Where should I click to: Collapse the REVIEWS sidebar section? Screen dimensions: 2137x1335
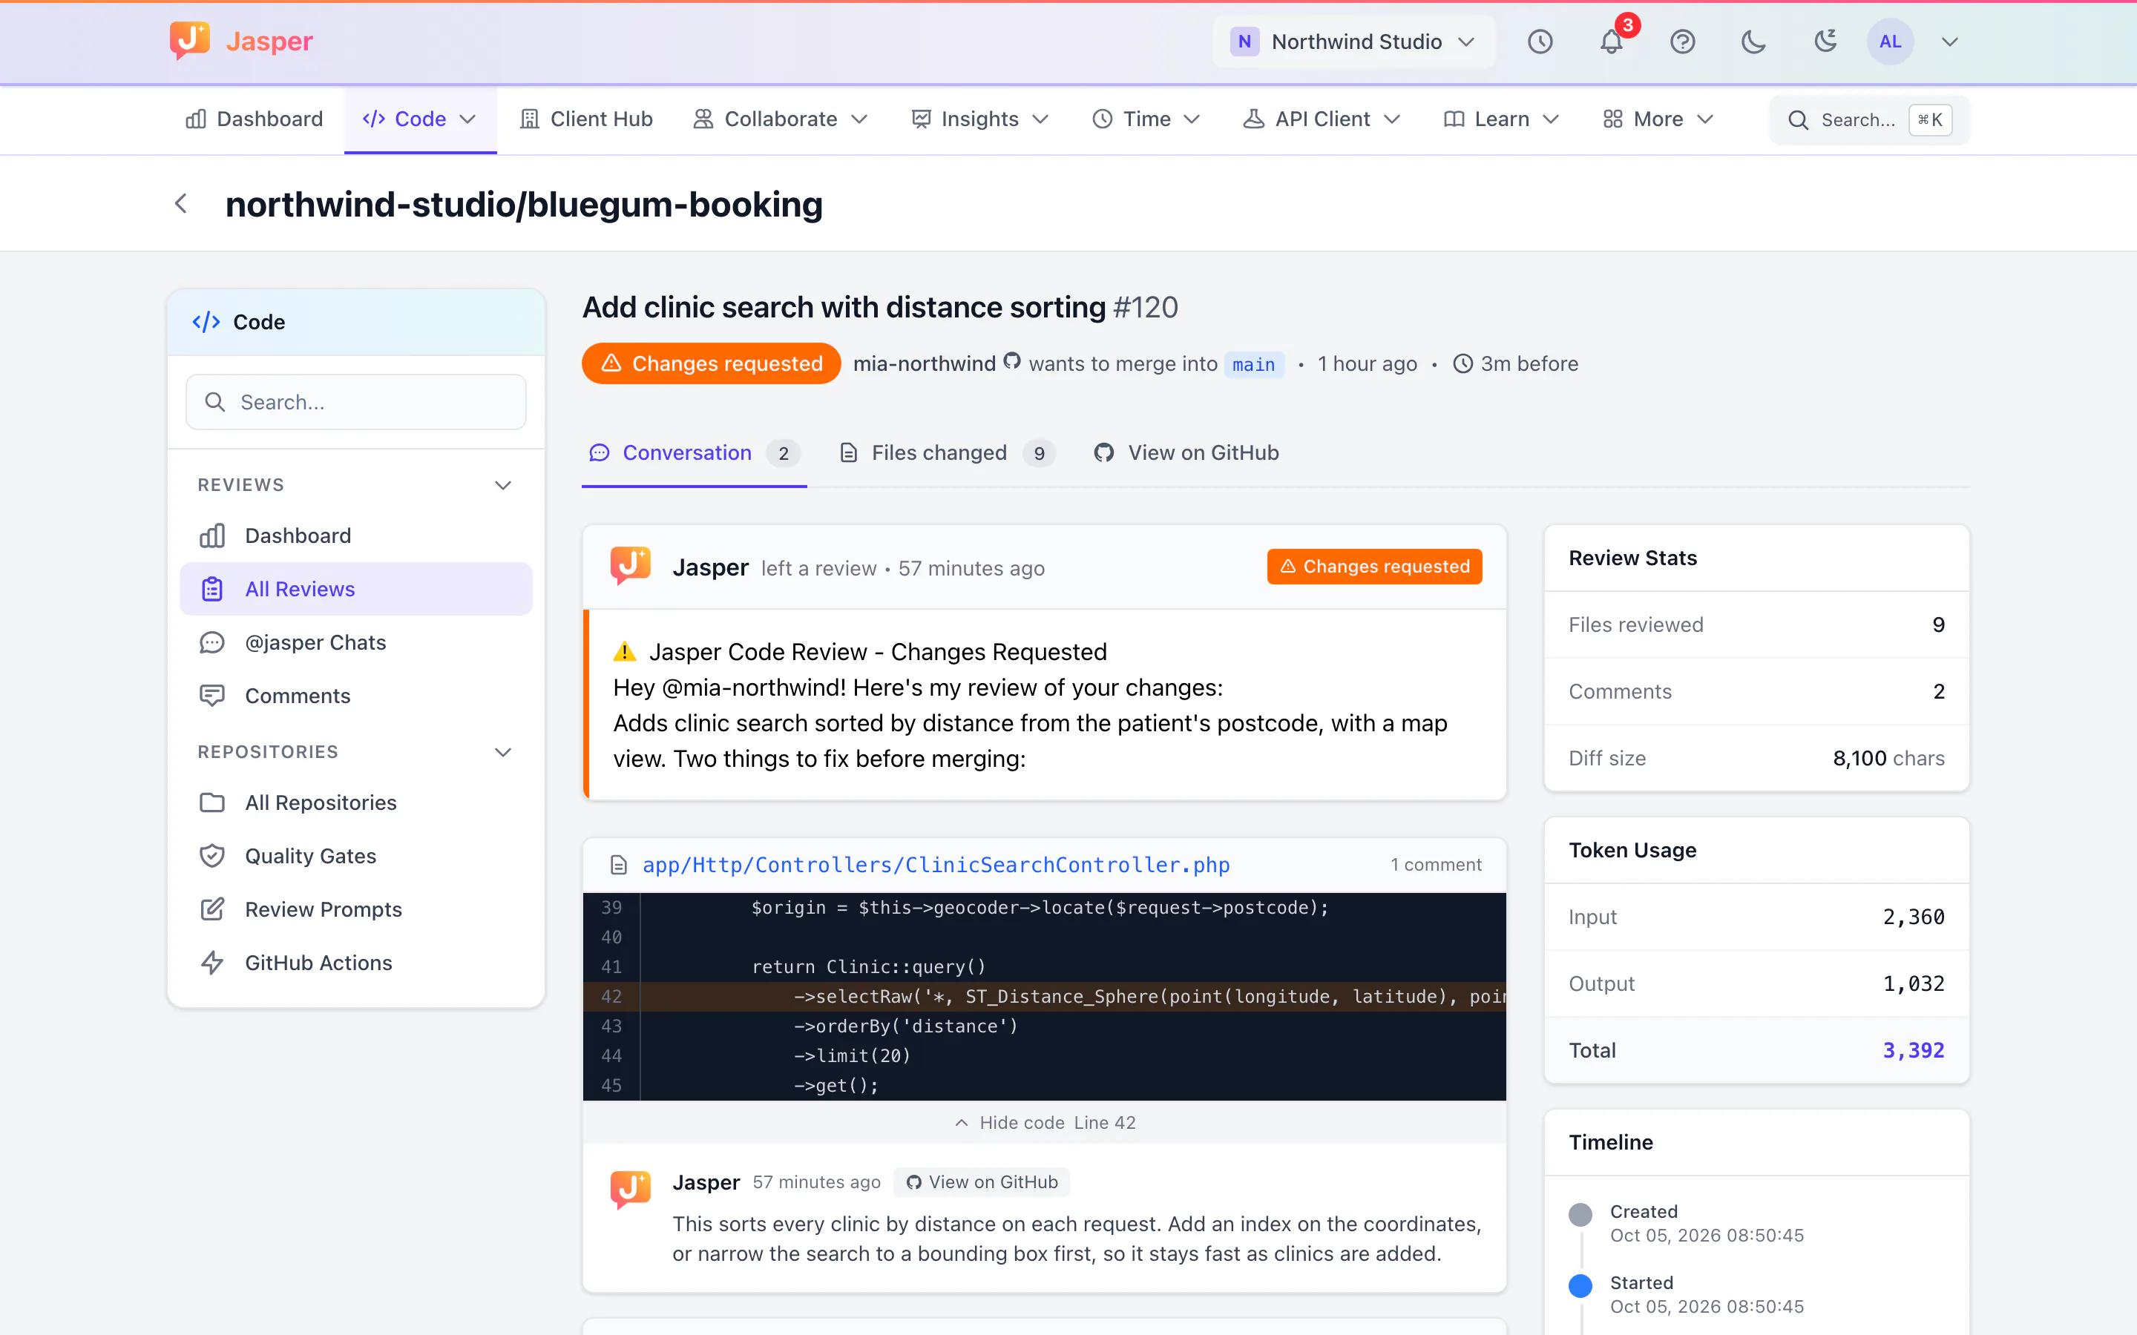pos(356,485)
